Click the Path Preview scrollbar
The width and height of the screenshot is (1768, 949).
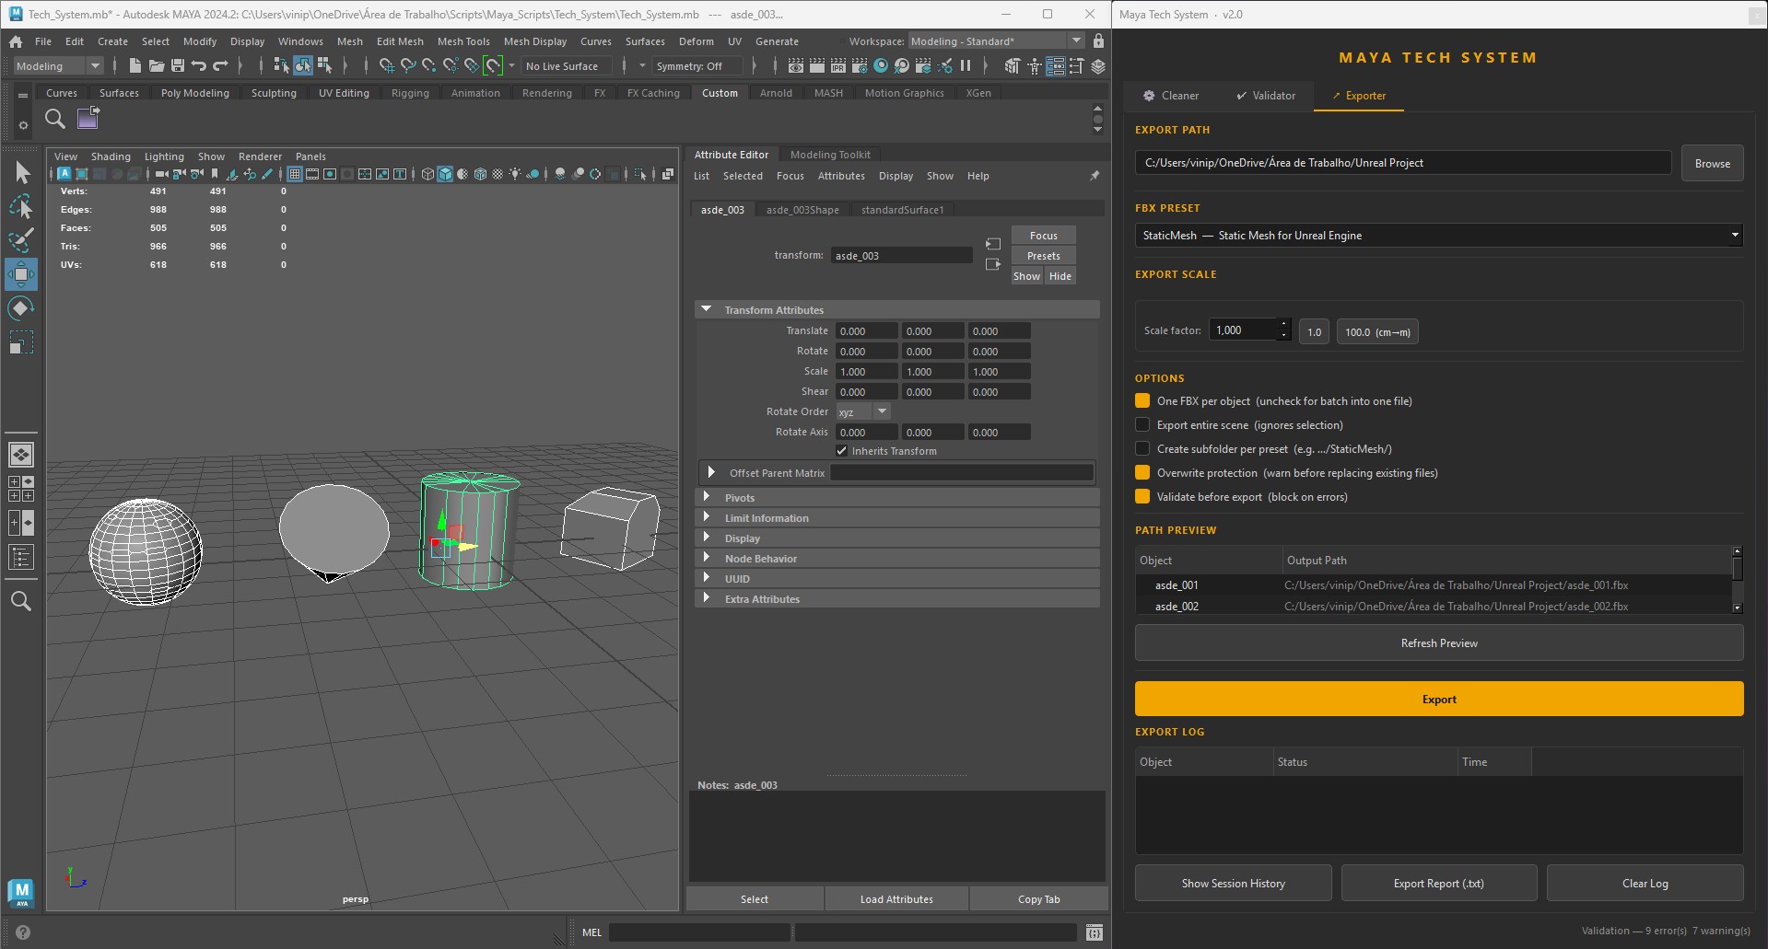[1738, 580]
